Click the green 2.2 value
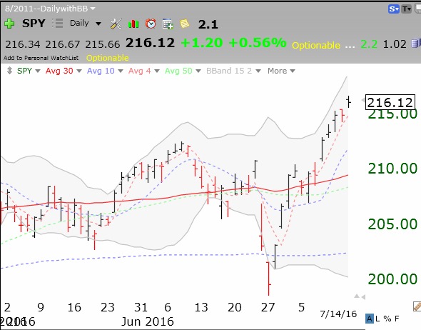The image size is (421, 330). pyautogui.click(x=369, y=44)
